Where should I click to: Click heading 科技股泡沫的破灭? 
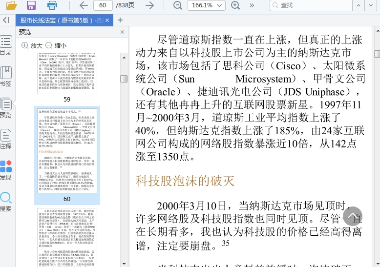pyautogui.click(x=185, y=181)
